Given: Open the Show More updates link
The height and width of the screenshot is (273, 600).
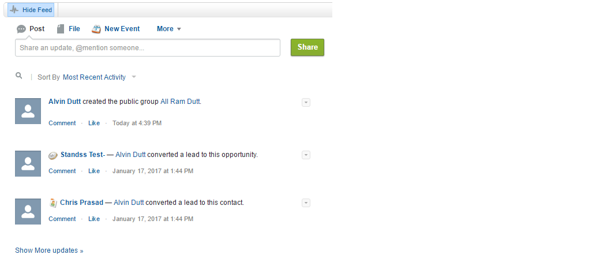Looking at the screenshot, I should click(x=49, y=250).
